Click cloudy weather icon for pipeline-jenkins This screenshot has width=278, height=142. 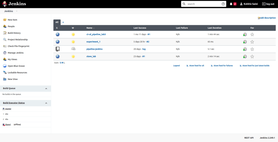point(73,49)
